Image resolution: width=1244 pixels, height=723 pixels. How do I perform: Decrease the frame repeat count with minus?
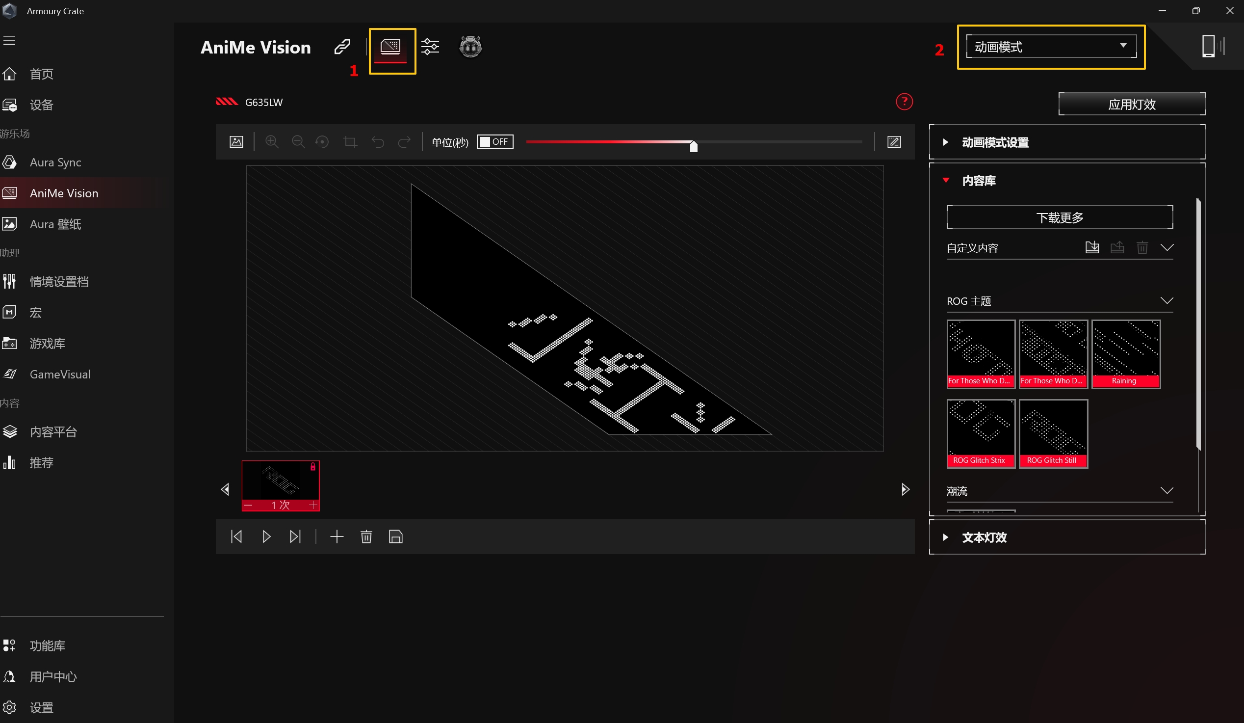pyautogui.click(x=248, y=505)
